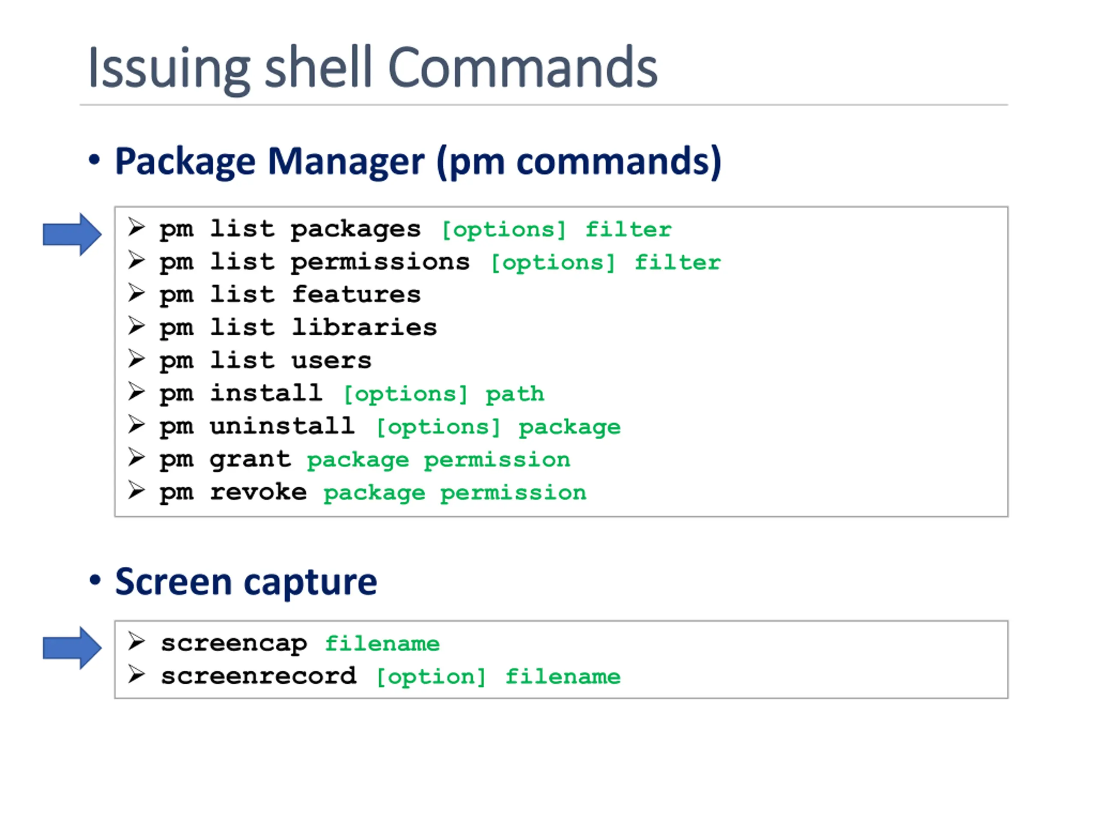Click green package permission after pm grant
Image resolution: width=1096 pixels, height=822 pixels.
(438, 460)
